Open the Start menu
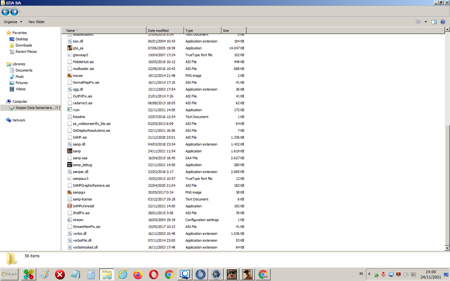Image resolution: width=450 pixels, height=281 pixels. point(9,274)
